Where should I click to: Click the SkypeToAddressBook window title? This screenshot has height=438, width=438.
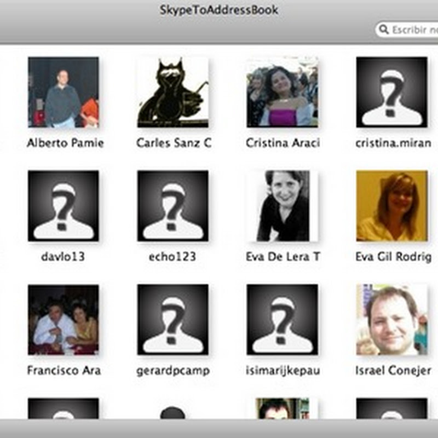click(x=218, y=10)
